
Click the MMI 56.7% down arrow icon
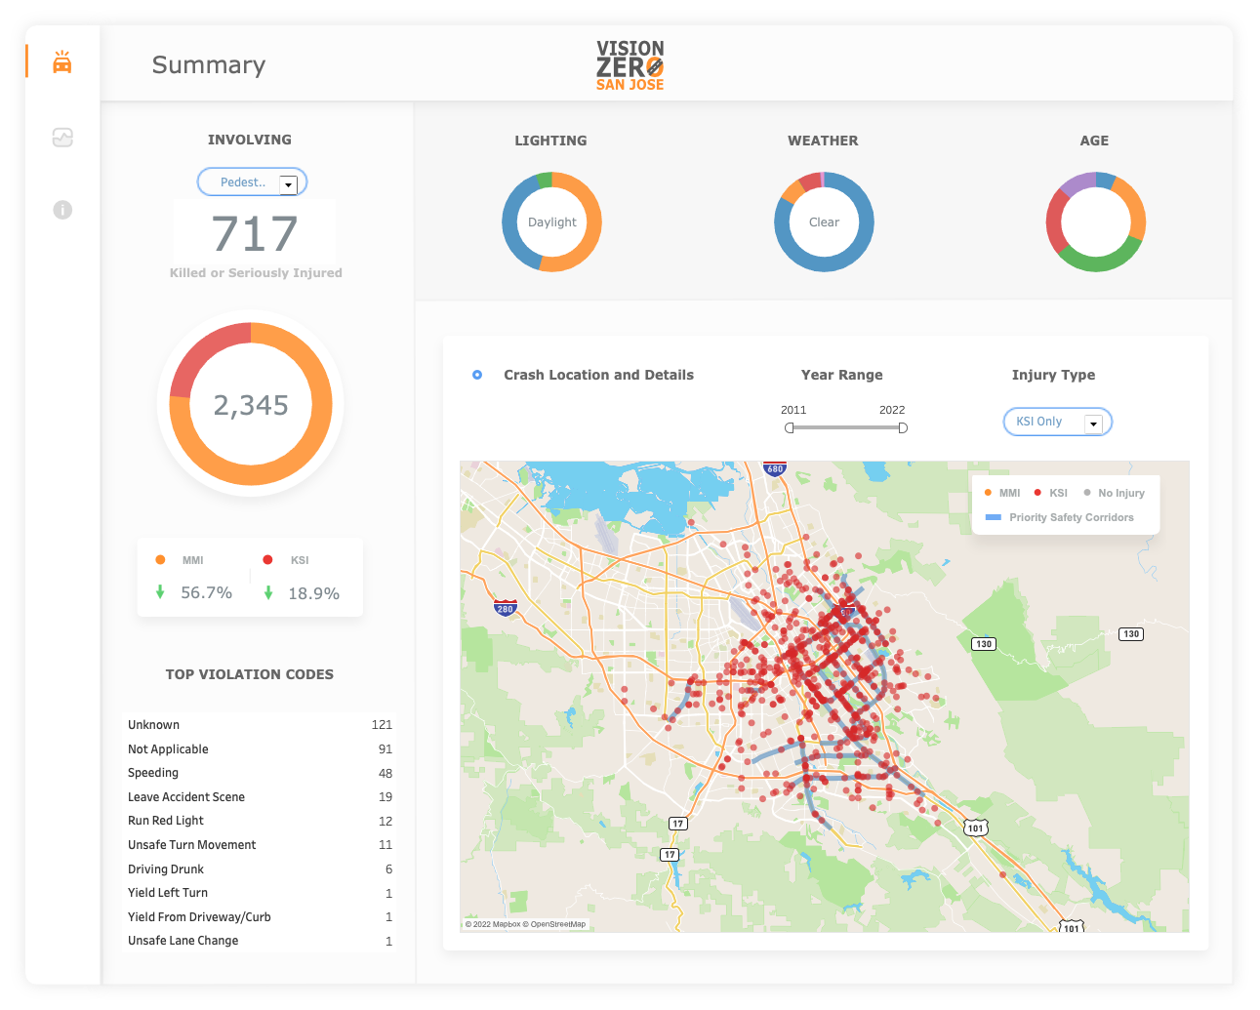click(x=160, y=592)
